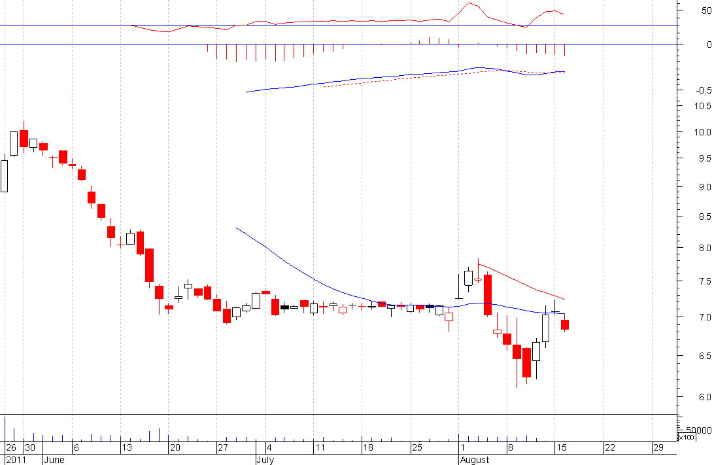Click the 8.5 price axis label
The image size is (714, 465).
click(x=705, y=216)
